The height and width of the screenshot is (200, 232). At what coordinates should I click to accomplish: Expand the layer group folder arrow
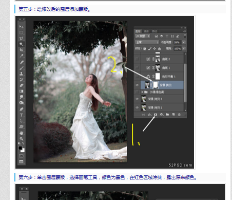click(x=142, y=92)
